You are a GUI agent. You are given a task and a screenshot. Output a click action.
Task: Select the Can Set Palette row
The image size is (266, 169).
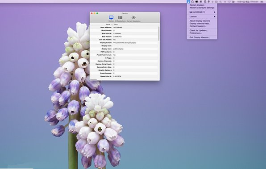[x=124, y=40]
